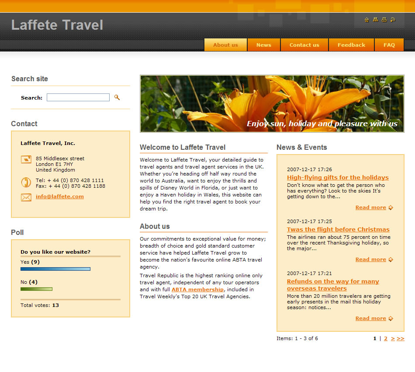Click the telephone icon in Contact box
Viewport: 415px width, 372px height.
[26, 183]
